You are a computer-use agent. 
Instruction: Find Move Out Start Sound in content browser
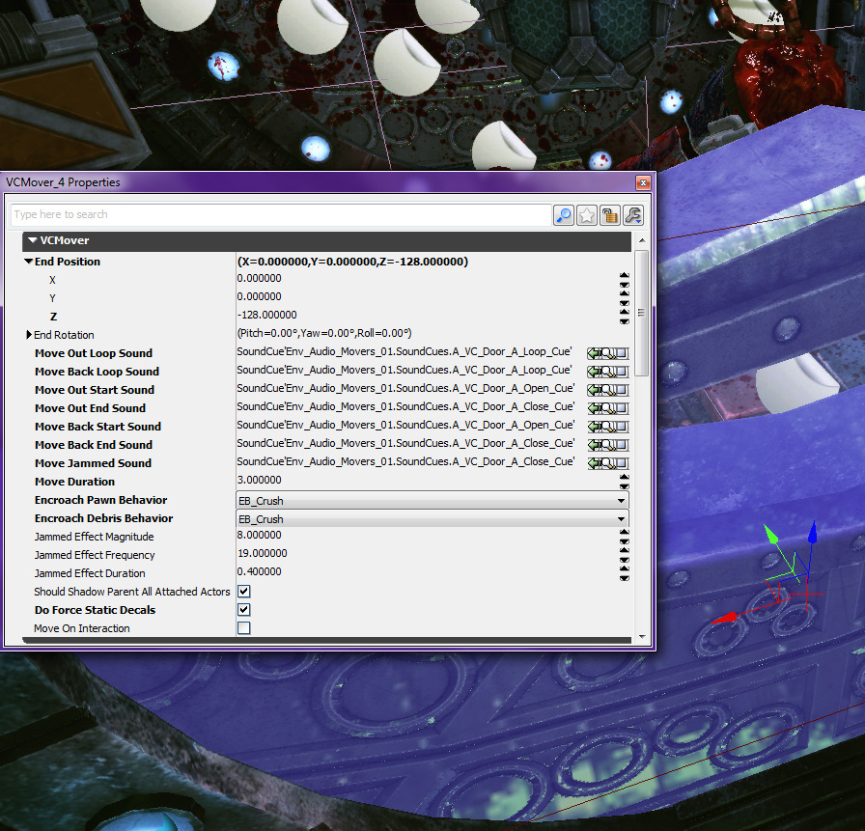point(608,390)
